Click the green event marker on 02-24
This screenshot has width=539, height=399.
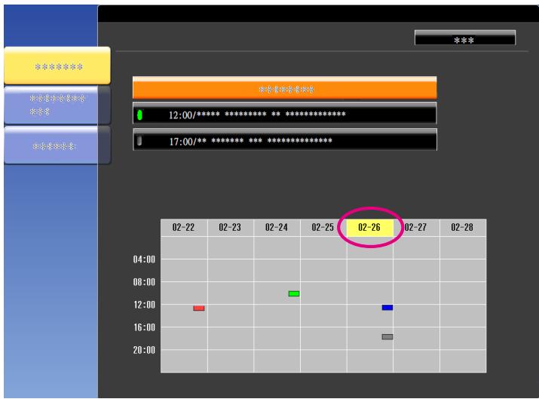(x=294, y=293)
